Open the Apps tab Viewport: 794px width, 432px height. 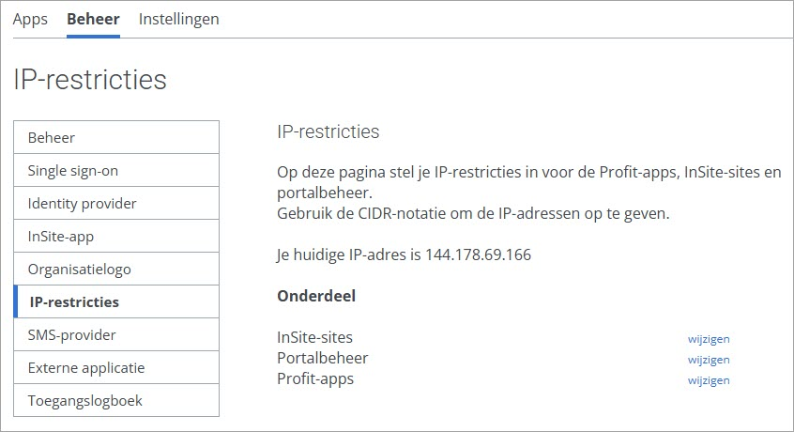coord(30,19)
